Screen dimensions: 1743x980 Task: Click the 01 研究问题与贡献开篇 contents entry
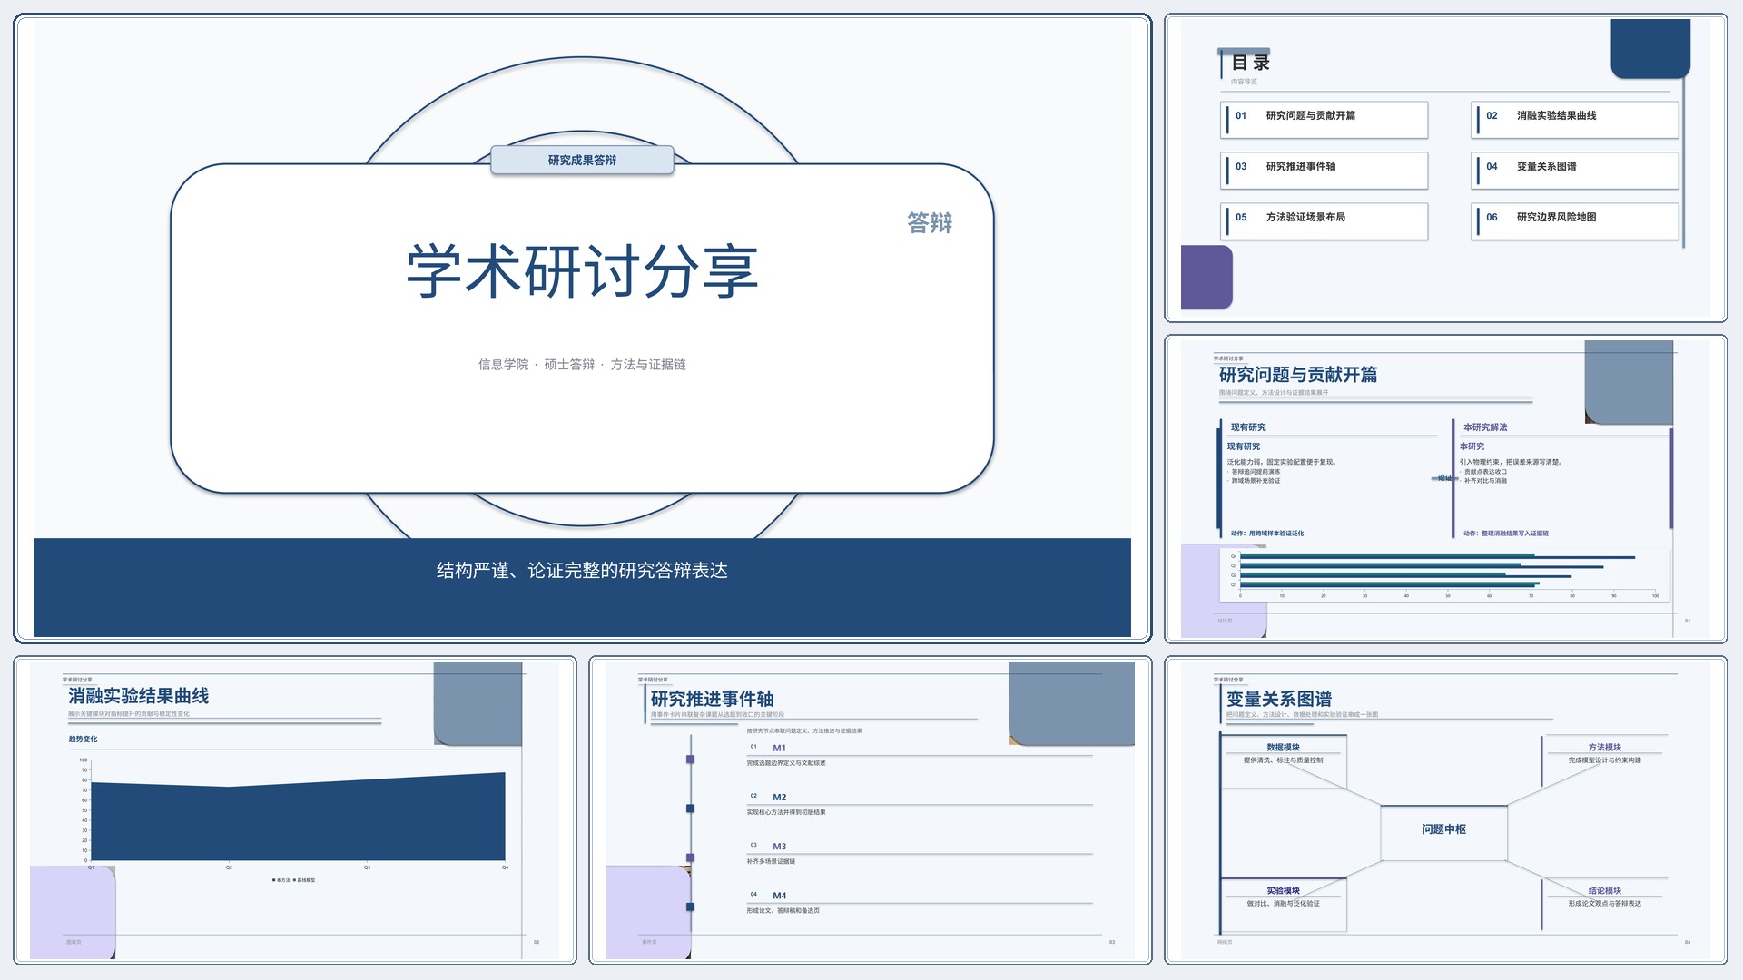(1324, 120)
